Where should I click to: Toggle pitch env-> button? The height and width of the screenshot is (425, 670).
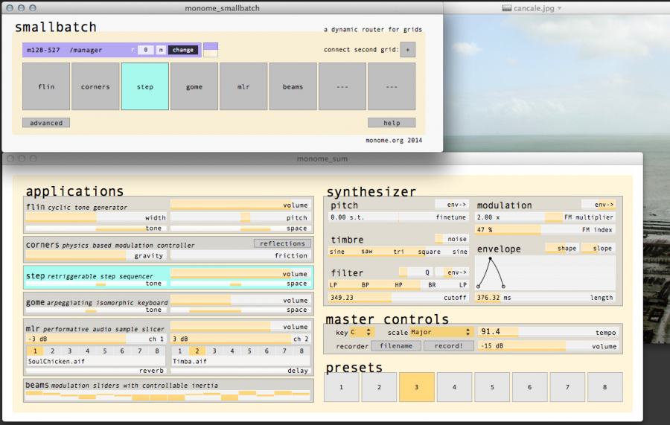click(452, 205)
